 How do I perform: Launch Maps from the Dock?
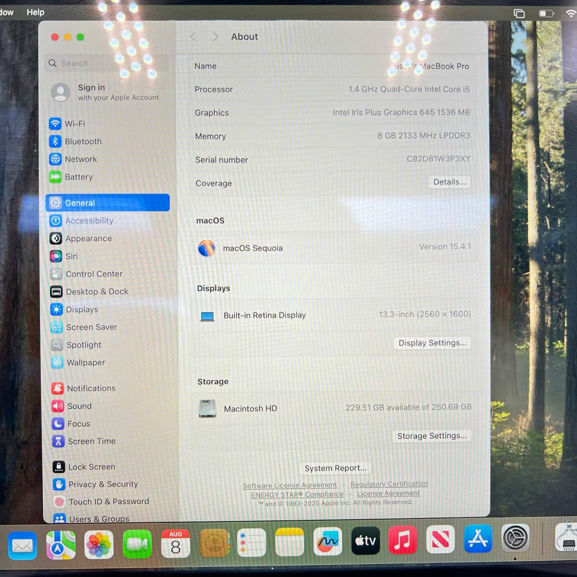[61, 545]
